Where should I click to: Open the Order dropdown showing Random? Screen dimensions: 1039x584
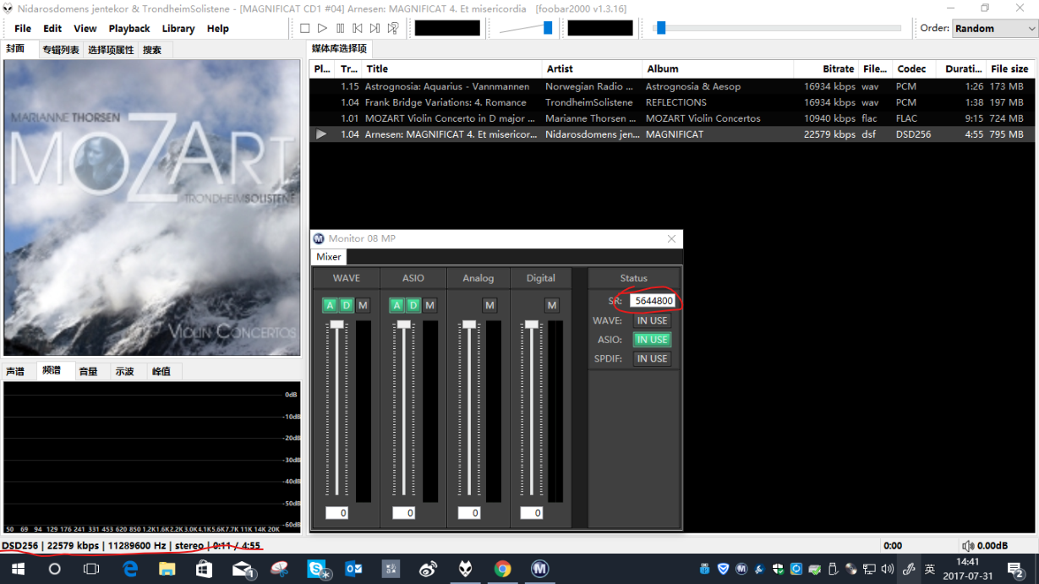(x=994, y=28)
